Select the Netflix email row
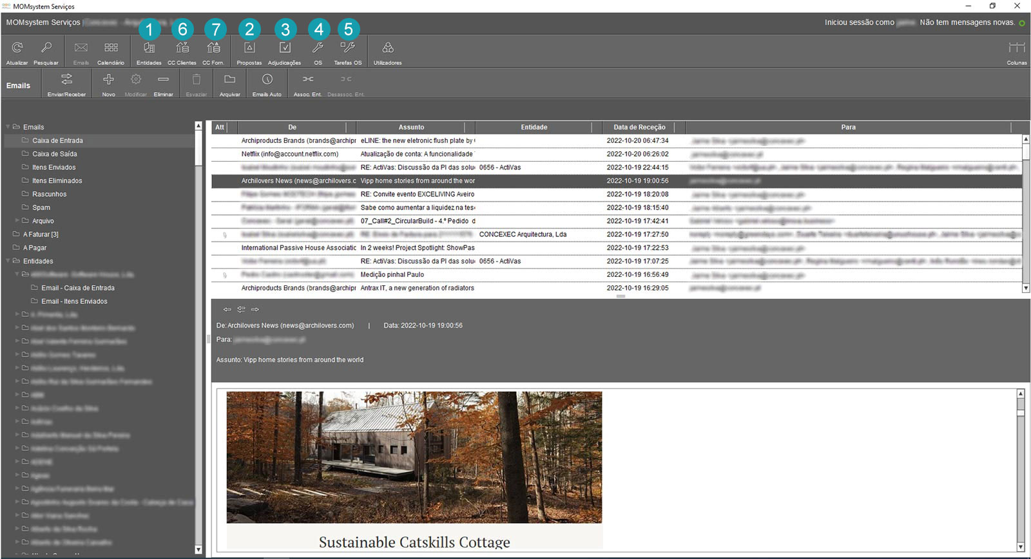 point(289,155)
